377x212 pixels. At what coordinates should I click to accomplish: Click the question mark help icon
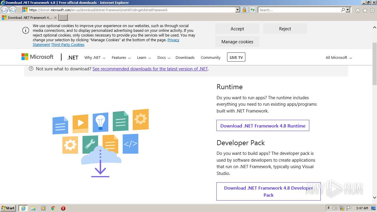point(31,69)
